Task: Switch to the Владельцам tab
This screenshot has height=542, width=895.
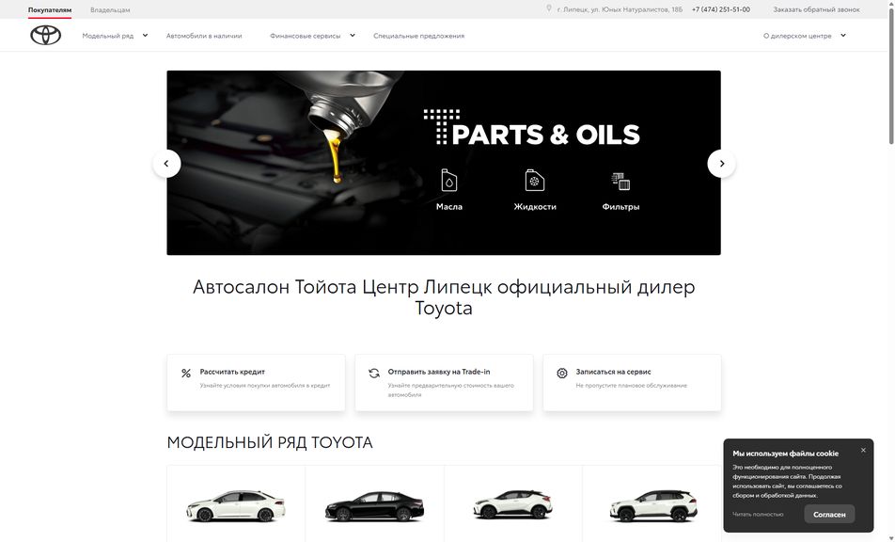Action: (x=110, y=9)
